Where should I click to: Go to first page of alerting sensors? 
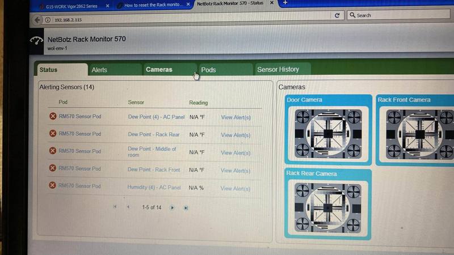[115, 207]
